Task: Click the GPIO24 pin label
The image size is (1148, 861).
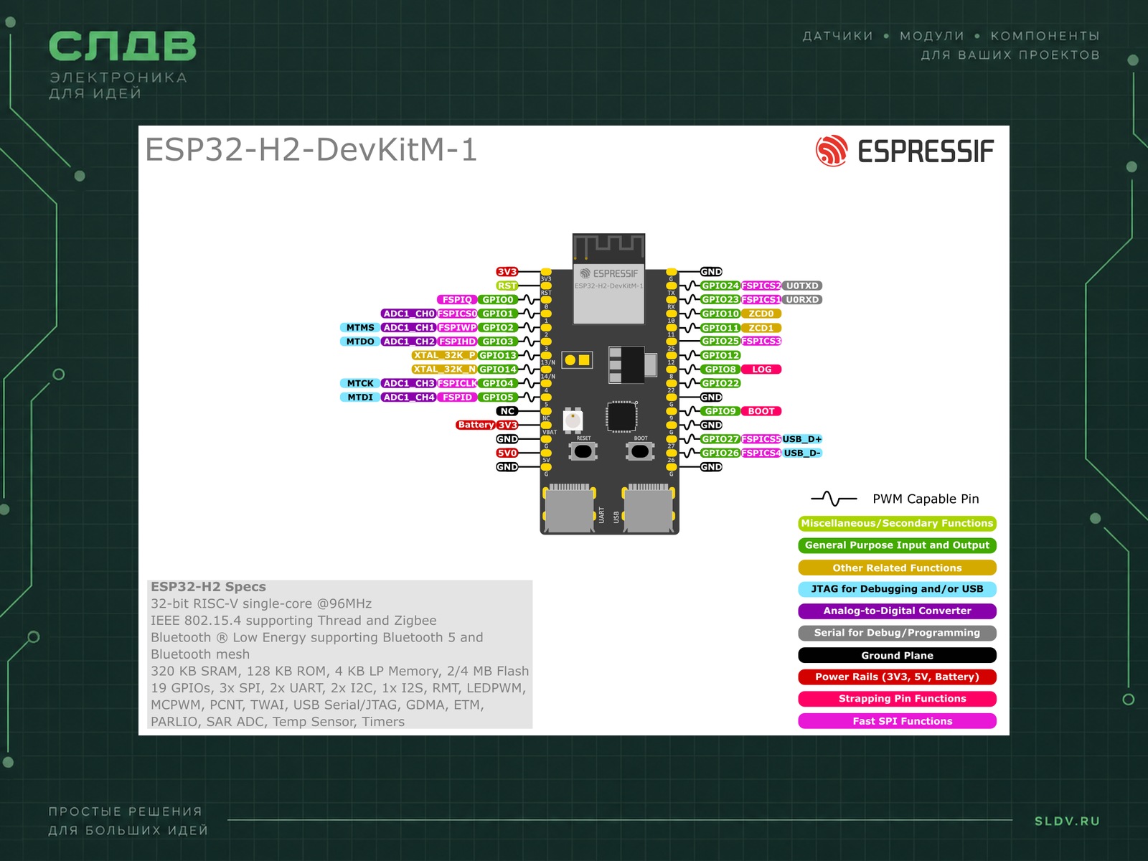Action: 720,286
